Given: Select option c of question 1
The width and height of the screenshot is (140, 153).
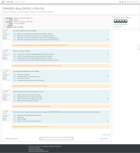Looking at the screenshot, I should coord(14,38).
